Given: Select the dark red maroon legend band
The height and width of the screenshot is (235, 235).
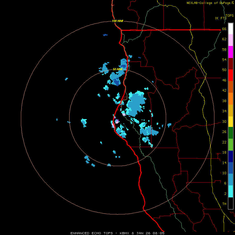Looking at the screenshot, I should pyautogui.click(x=231, y=64).
